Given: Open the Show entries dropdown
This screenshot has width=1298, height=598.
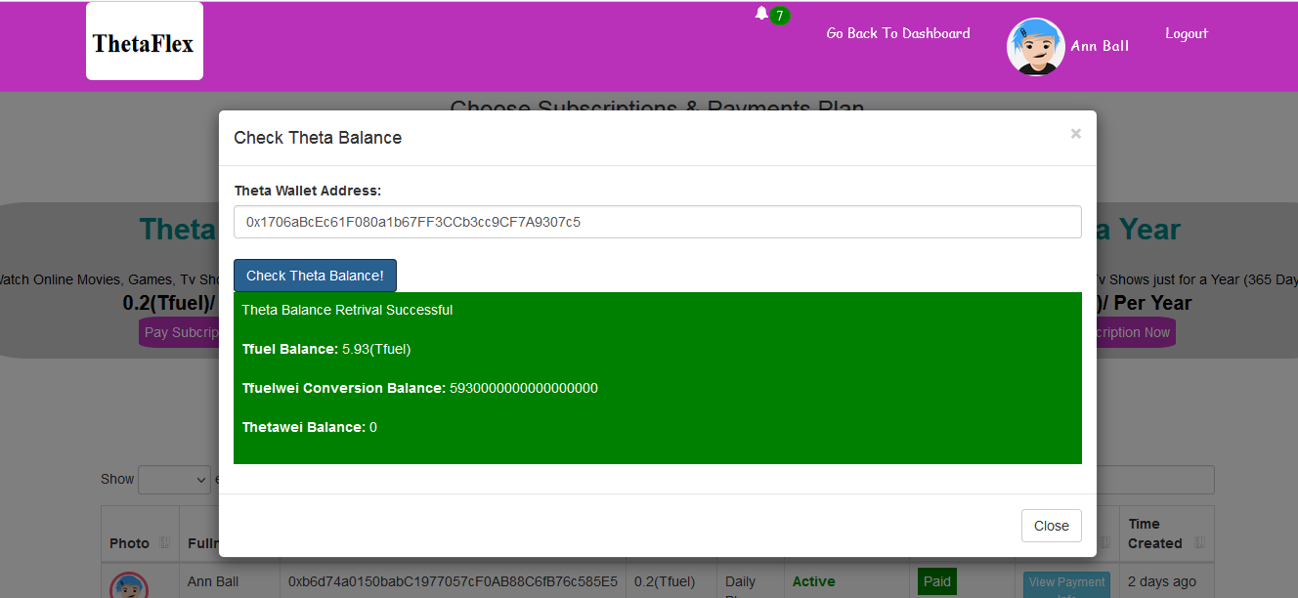Looking at the screenshot, I should (x=174, y=480).
